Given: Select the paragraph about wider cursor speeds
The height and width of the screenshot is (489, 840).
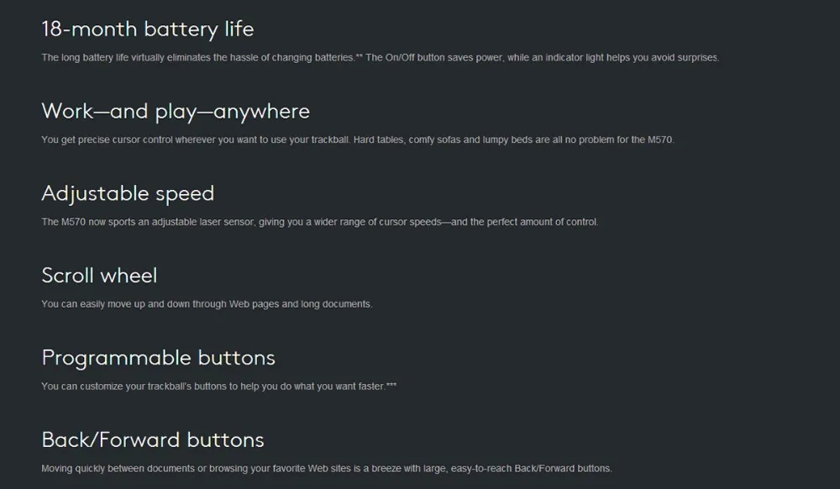Looking at the screenshot, I should 320,222.
